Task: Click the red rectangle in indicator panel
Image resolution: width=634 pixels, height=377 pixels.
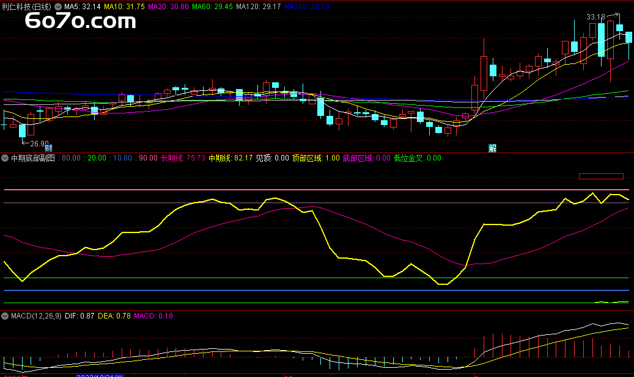Action: click(x=600, y=176)
